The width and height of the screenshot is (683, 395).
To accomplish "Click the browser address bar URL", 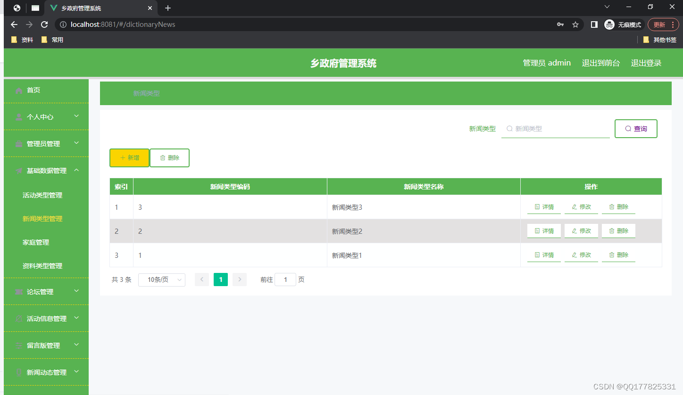I will click(123, 25).
